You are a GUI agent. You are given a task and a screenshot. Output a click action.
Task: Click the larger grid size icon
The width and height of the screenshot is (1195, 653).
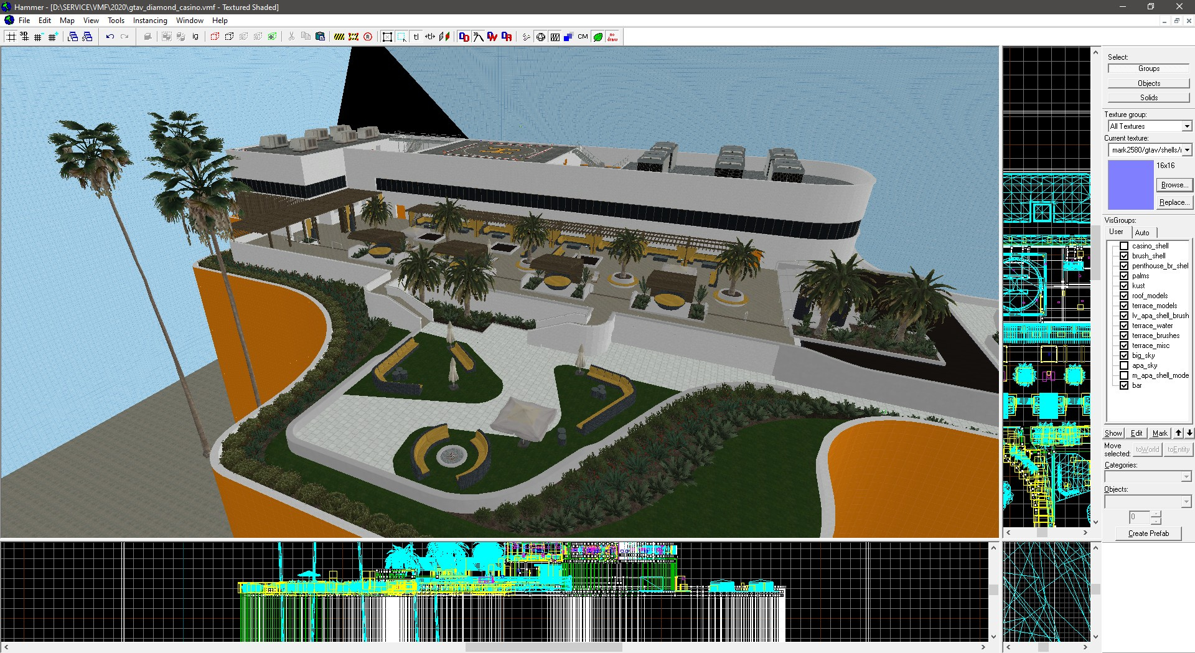coord(52,37)
